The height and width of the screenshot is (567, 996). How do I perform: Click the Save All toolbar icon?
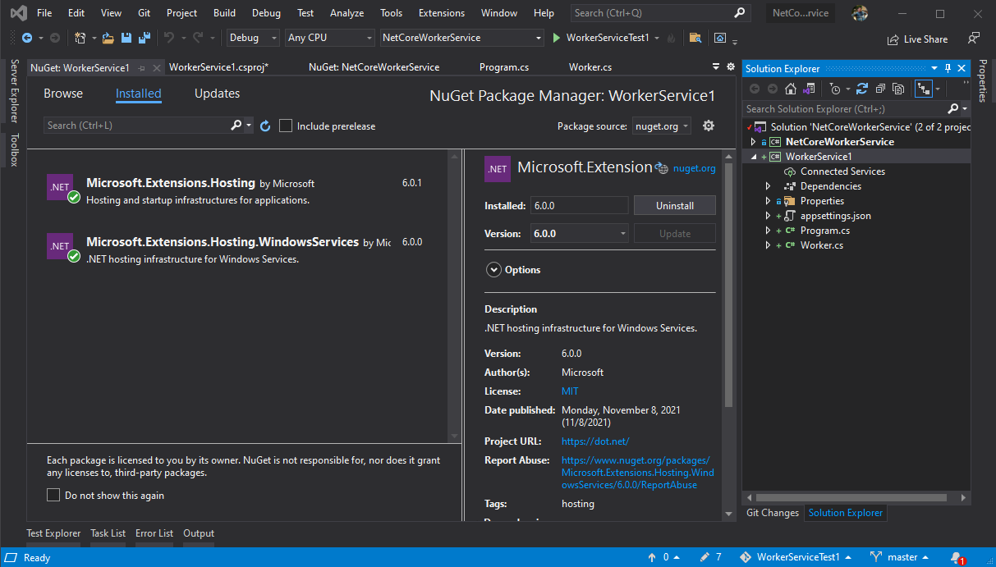pos(144,38)
